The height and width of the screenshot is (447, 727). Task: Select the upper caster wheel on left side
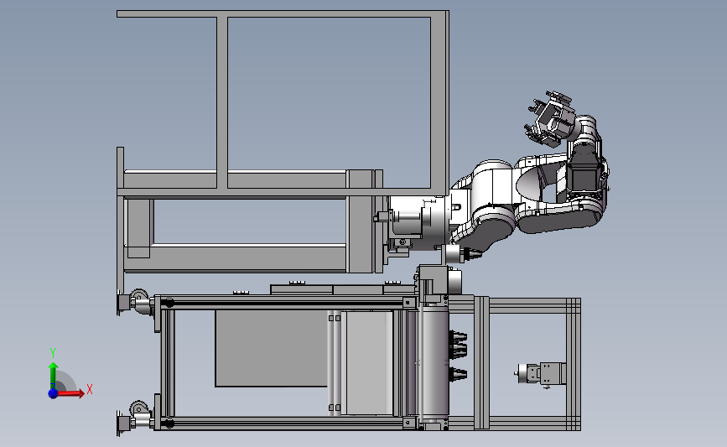(x=138, y=298)
